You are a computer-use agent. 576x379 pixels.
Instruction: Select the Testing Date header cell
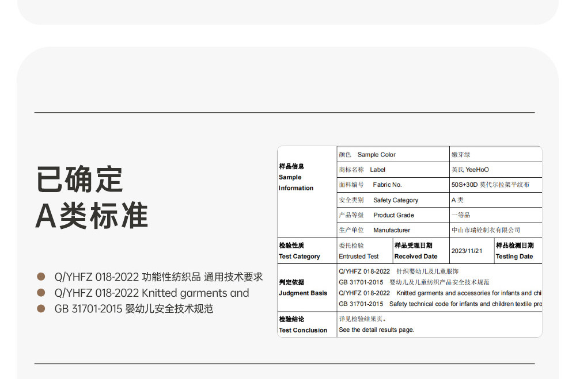click(x=518, y=251)
